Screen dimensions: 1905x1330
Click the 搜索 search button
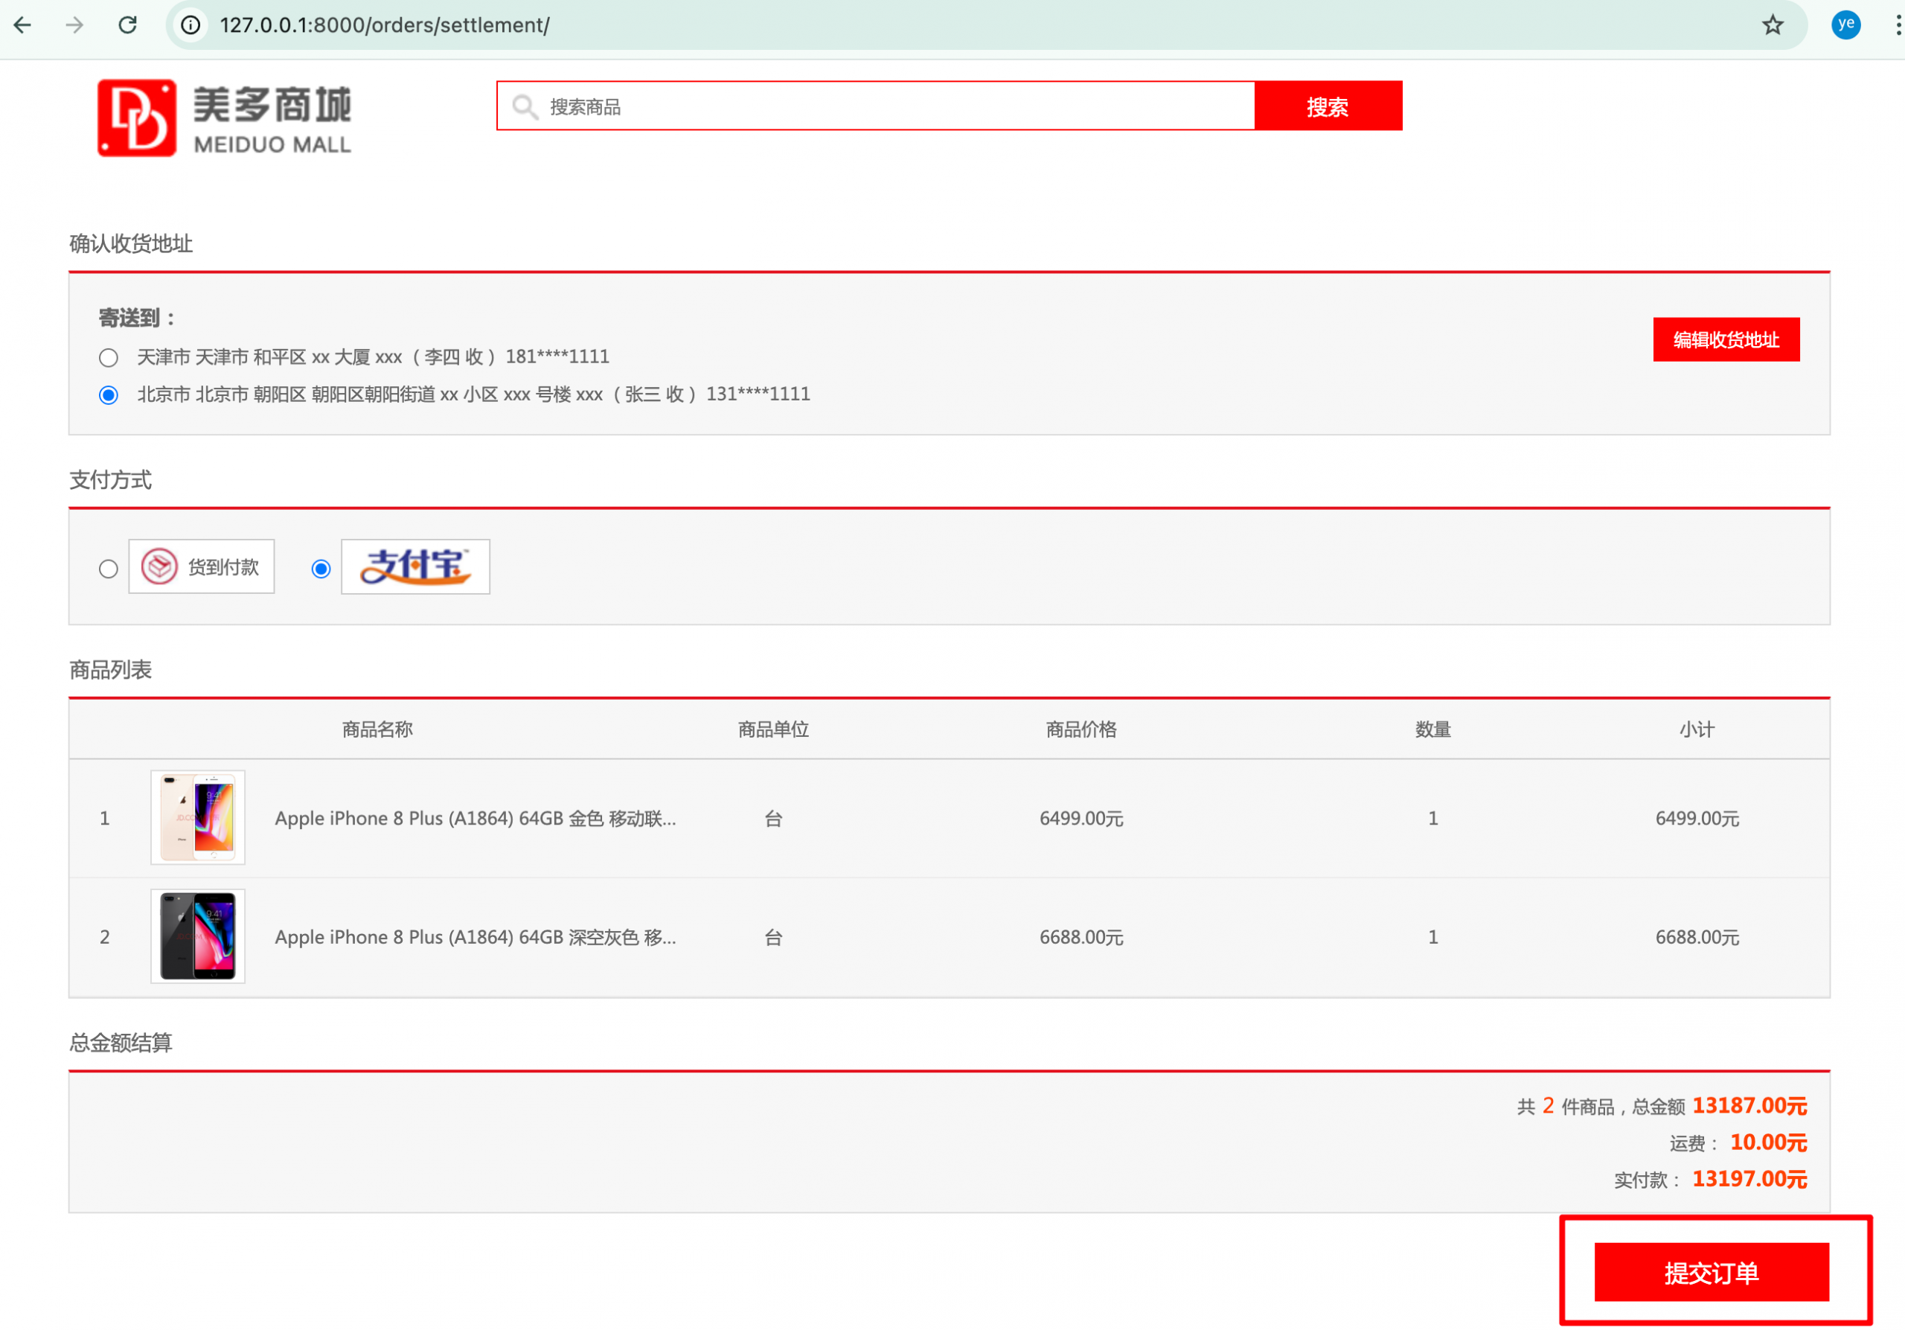coord(1328,106)
